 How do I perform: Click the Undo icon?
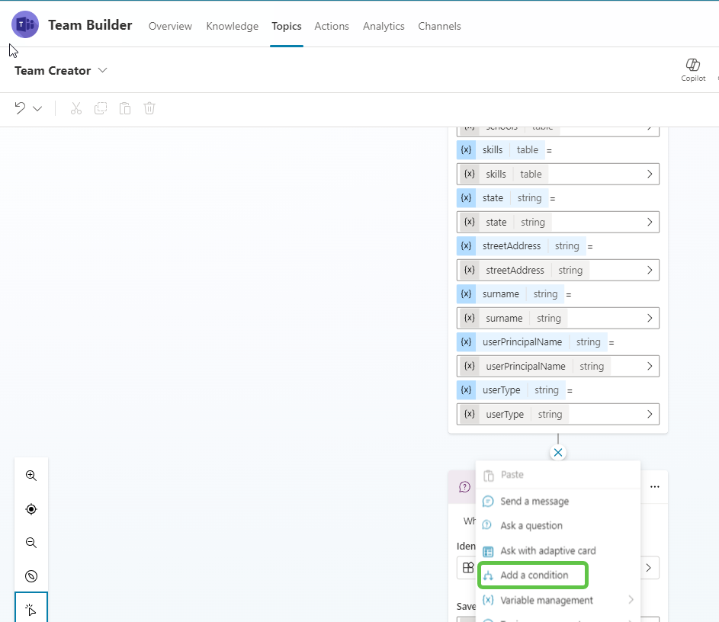coord(21,107)
